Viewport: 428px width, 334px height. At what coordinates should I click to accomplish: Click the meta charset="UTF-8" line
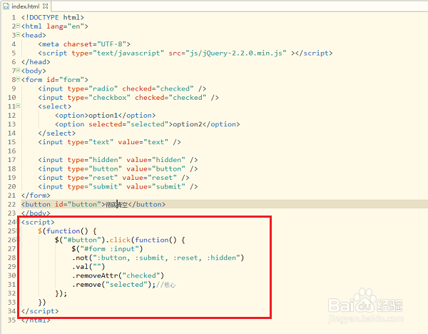coord(84,44)
